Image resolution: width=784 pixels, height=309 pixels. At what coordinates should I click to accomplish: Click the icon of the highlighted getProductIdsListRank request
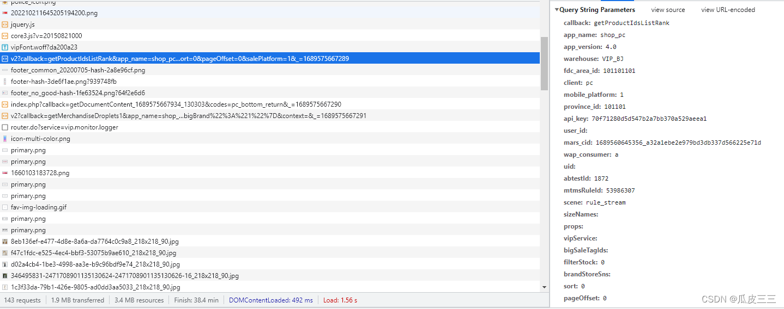5,59
